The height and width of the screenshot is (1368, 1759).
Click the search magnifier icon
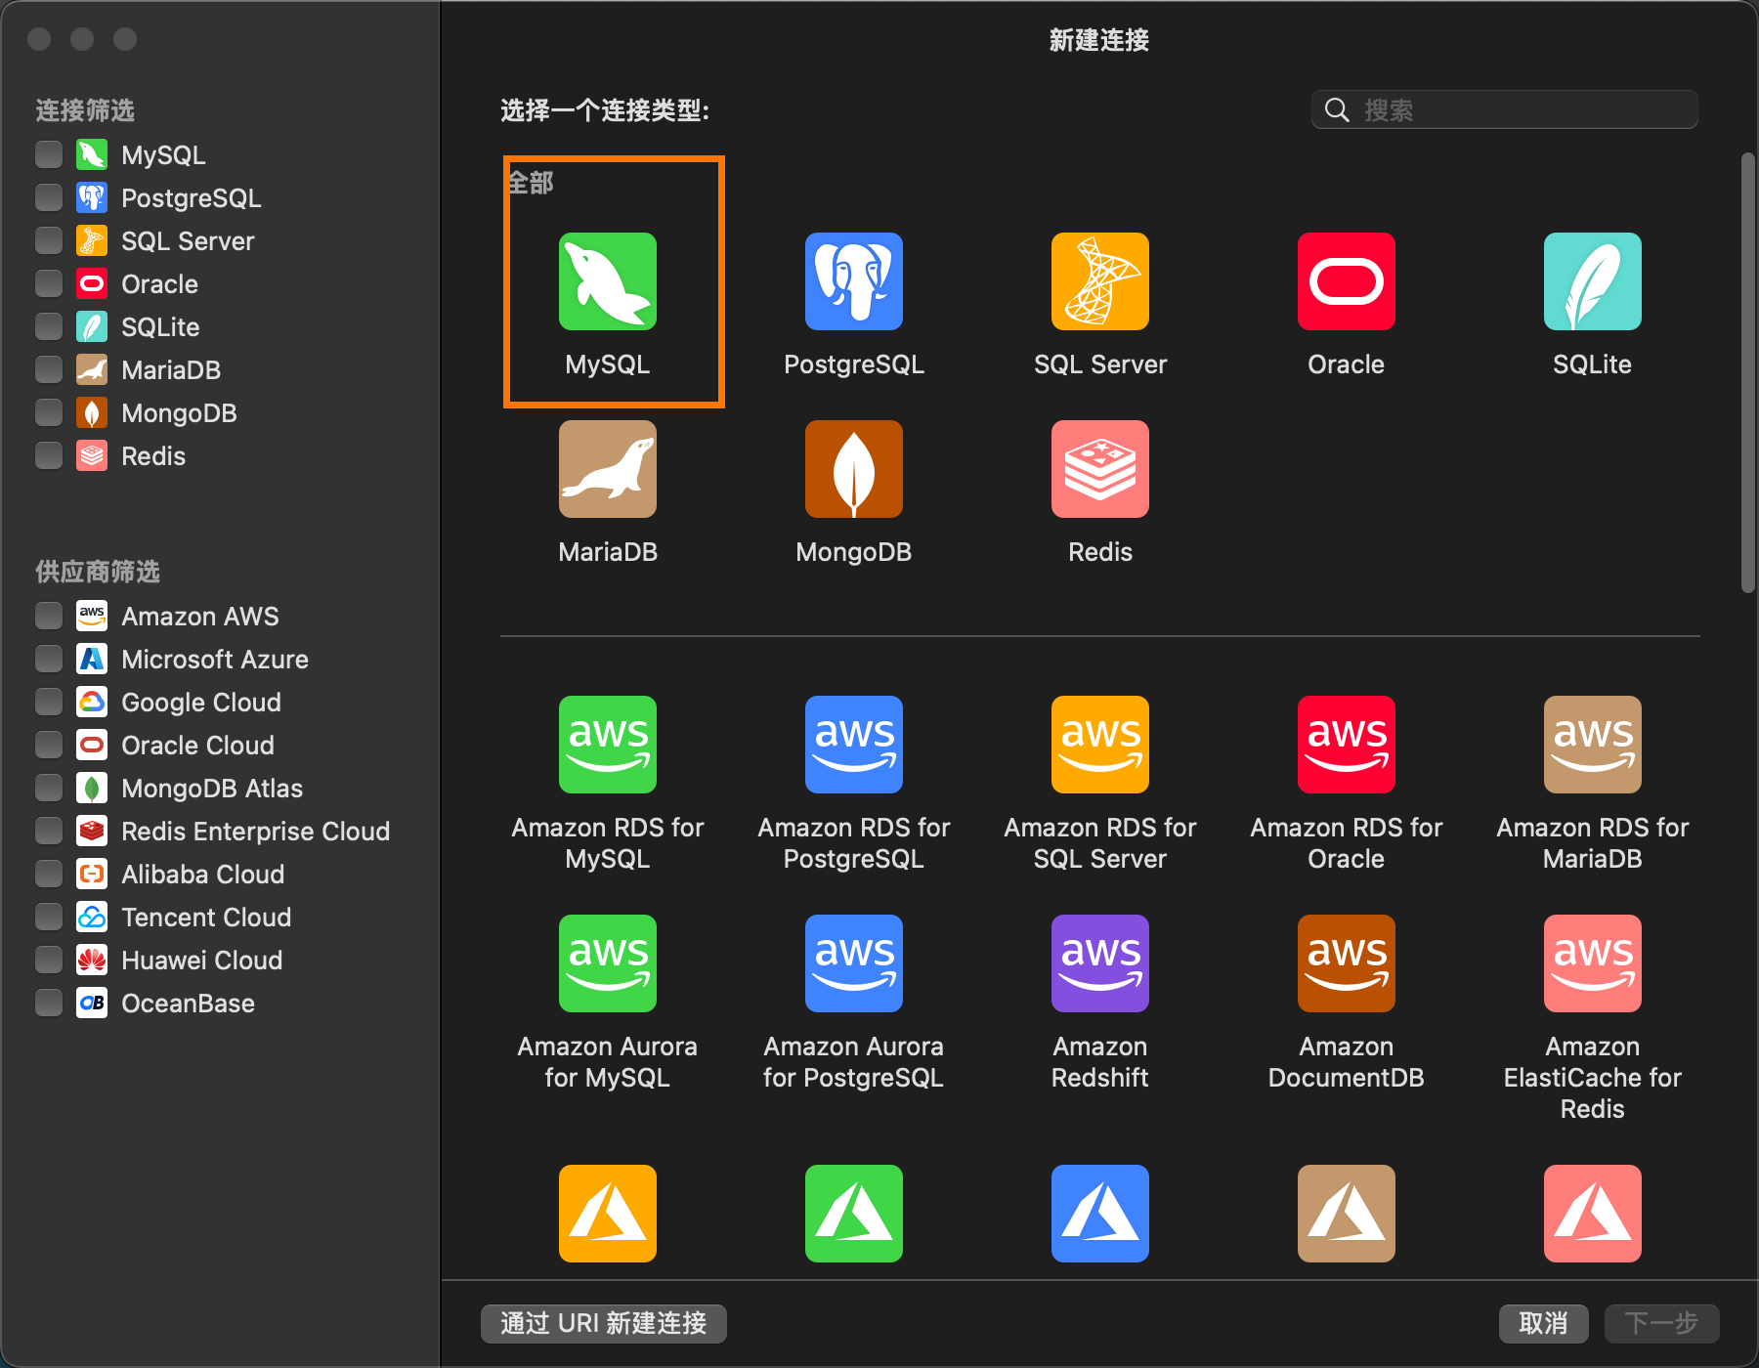pyautogui.click(x=1337, y=110)
